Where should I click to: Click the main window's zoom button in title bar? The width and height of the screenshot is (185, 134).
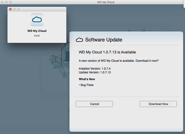point(11,2)
